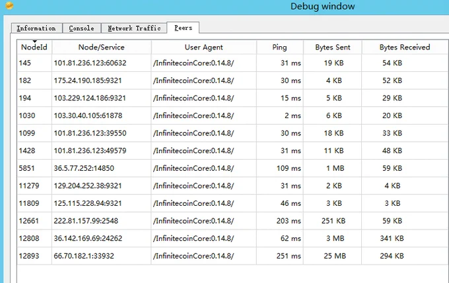Sort peers by NodeId column header
The image size is (449, 283).
pyautogui.click(x=34, y=47)
